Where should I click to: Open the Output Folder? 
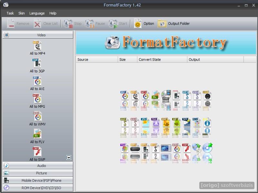point(174,23)
